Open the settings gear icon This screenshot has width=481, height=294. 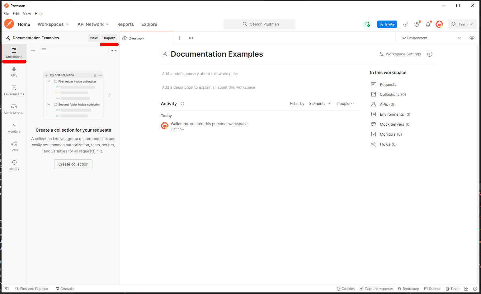[x=417, y=24]
